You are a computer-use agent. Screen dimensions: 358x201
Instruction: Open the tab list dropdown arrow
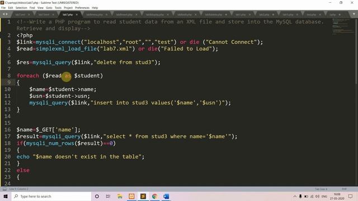pyautogui.click(x=354, y=14)
